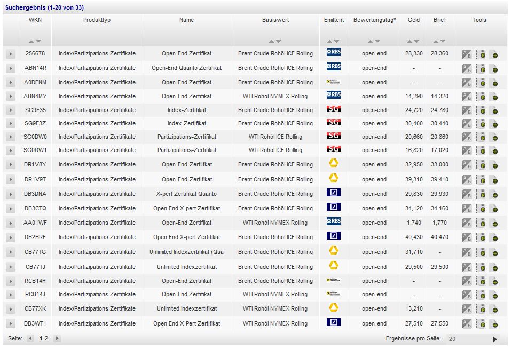Expand details of the AA01WF row
The height and width of the screenshot is (349, 512).
[x=10, y=223]
